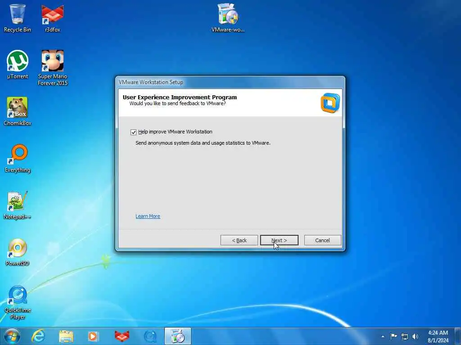Click 'Would you like to send feedback' text

click(x=177, y=103)
